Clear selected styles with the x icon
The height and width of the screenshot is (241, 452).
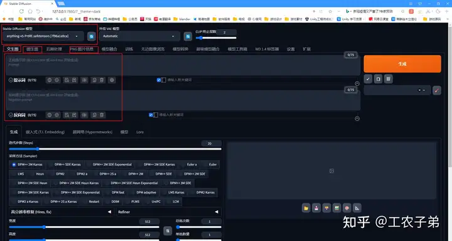[x=419, y=90]
